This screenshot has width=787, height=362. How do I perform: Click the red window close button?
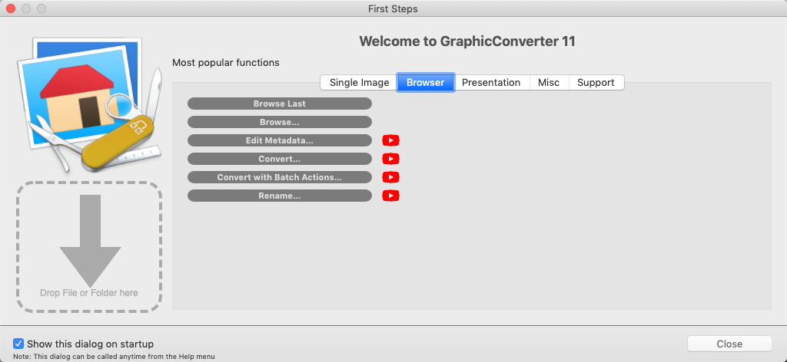(11, 8)
